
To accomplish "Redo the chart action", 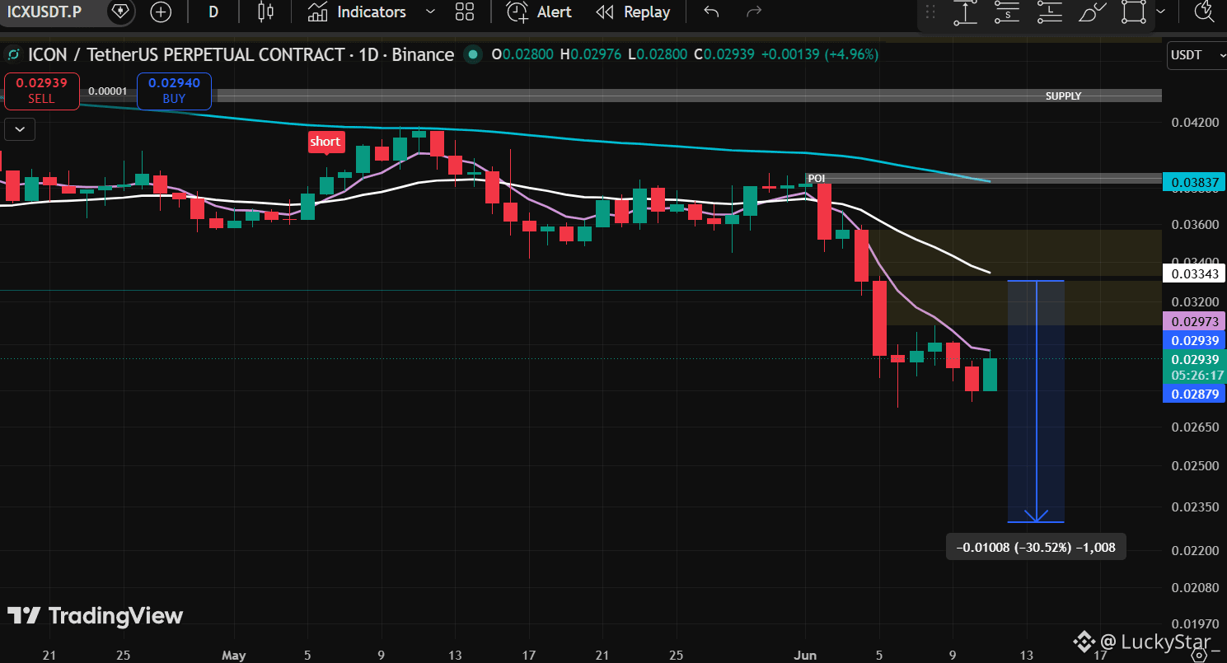I will click(753, 12).
